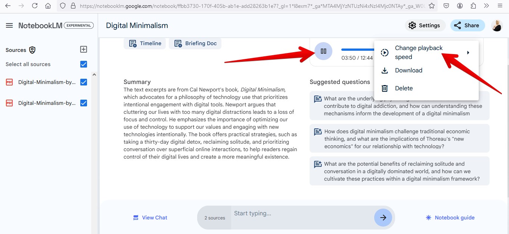Select Download from the audio menu
The image size is (509, 234).
click(409, 71)
